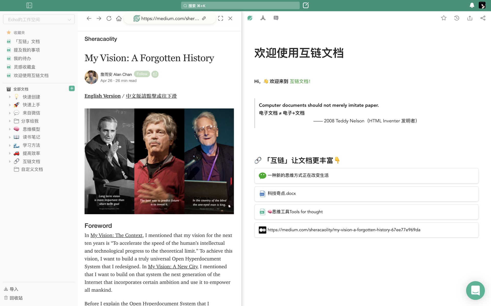Open document version history clock icon
This screenshot has width=491, height=306.
(457, 18)
